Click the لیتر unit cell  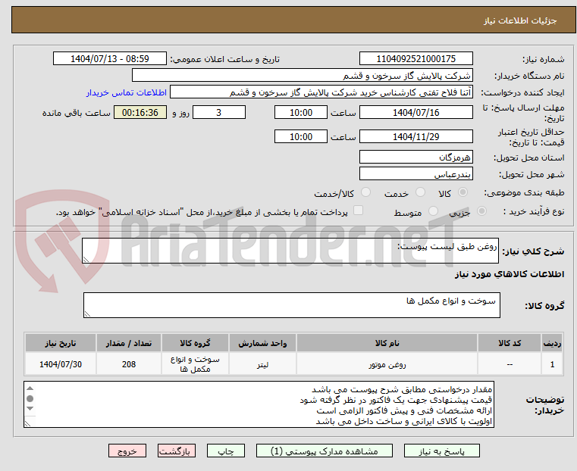coord(262,364)
